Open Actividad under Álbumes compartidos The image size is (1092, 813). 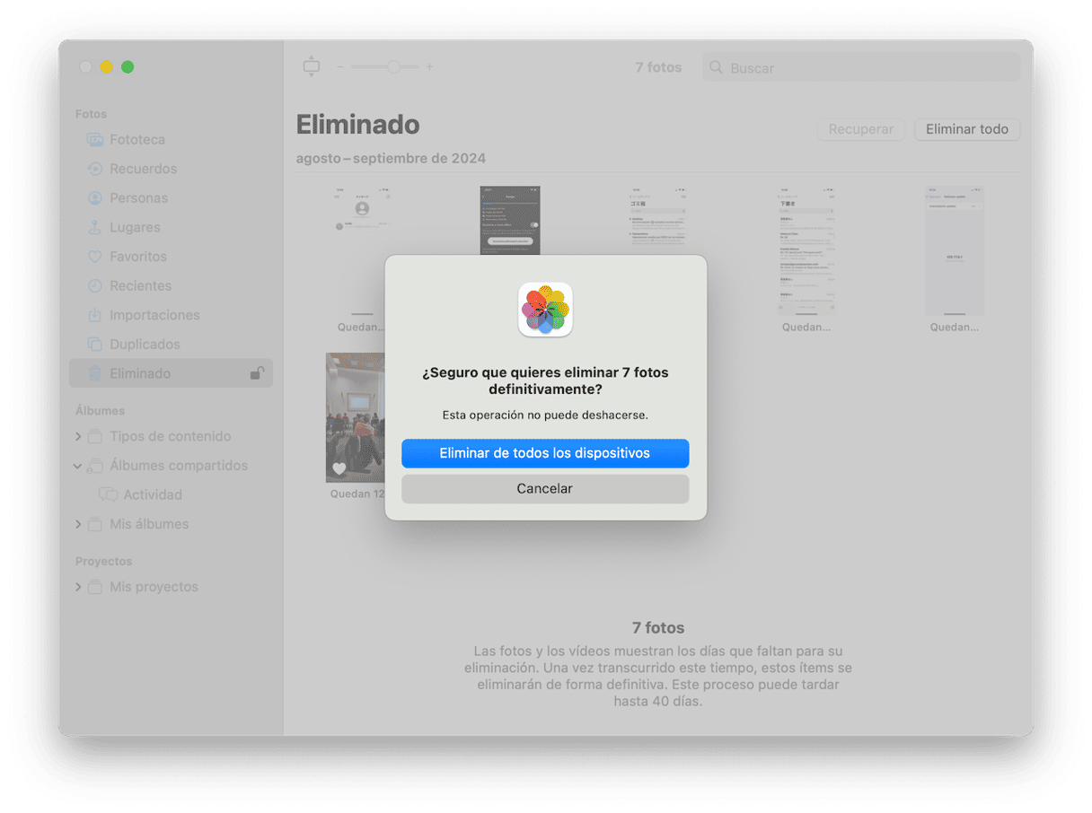(171, 494)
